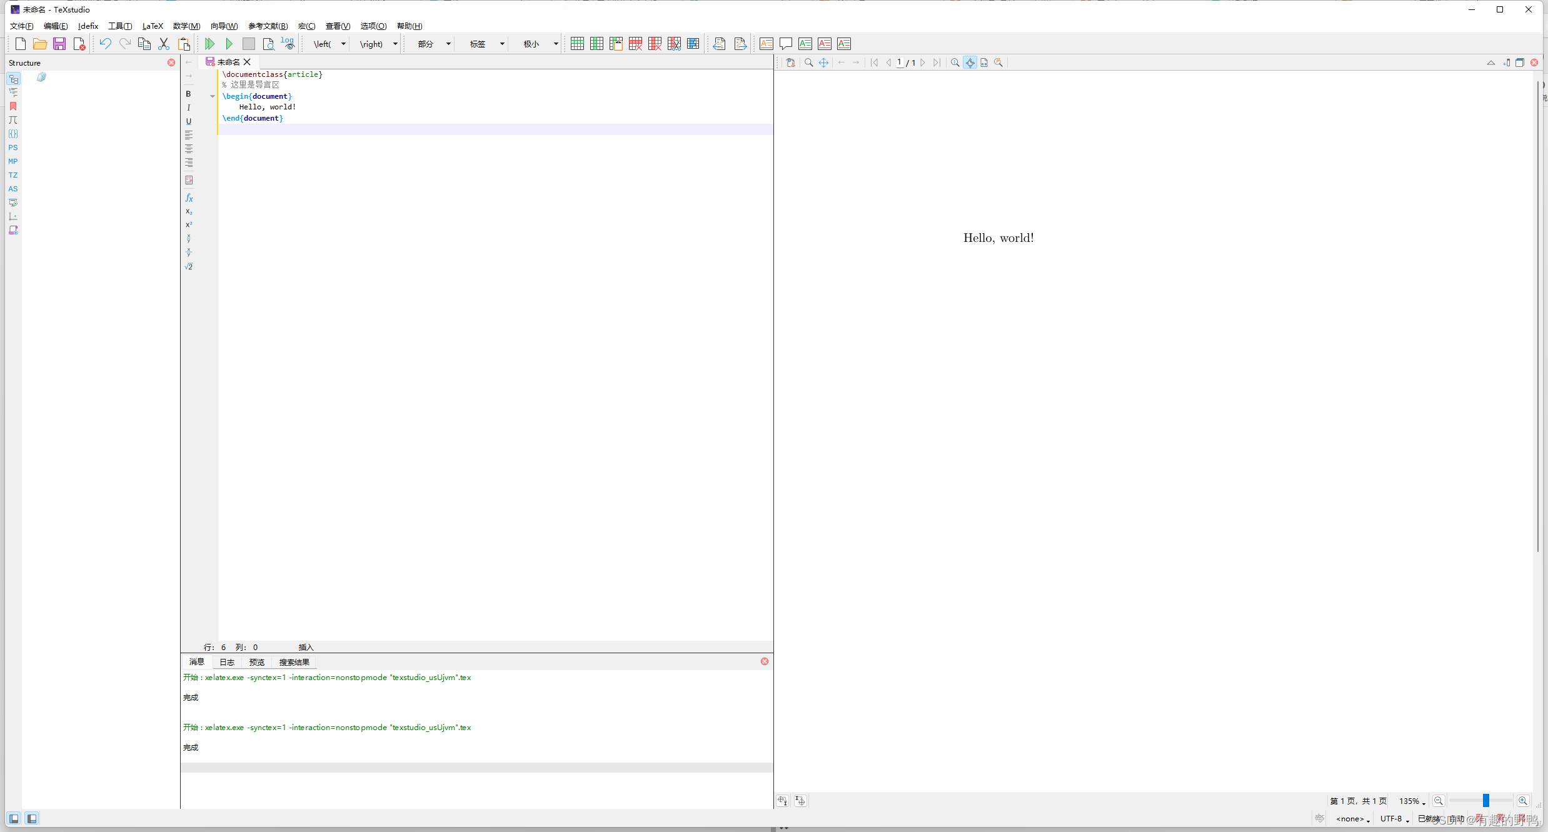Image resolution: width=1548 pixels, height=832 pixels.
Task: Switch to the 搜索结果 tab
Action: pos(294,662)
